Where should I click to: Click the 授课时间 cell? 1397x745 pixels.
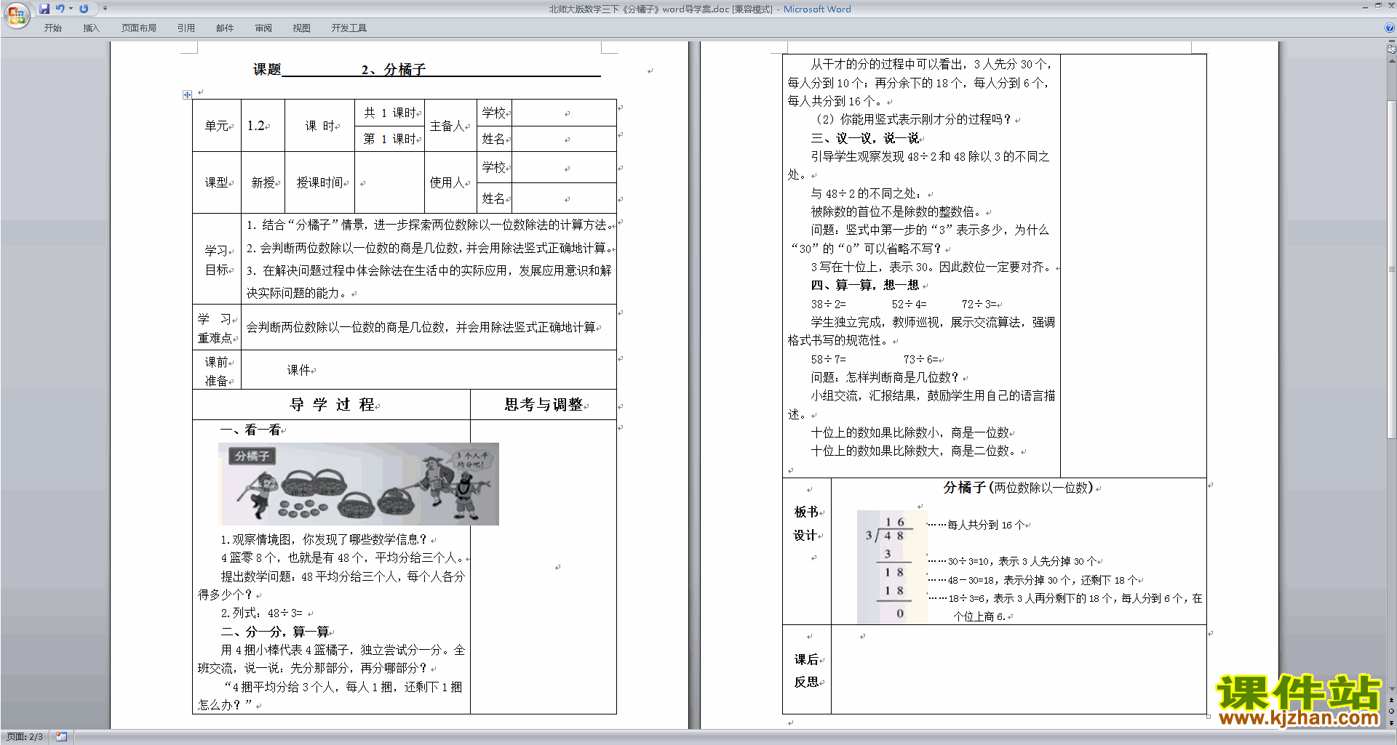pos(319,182)
